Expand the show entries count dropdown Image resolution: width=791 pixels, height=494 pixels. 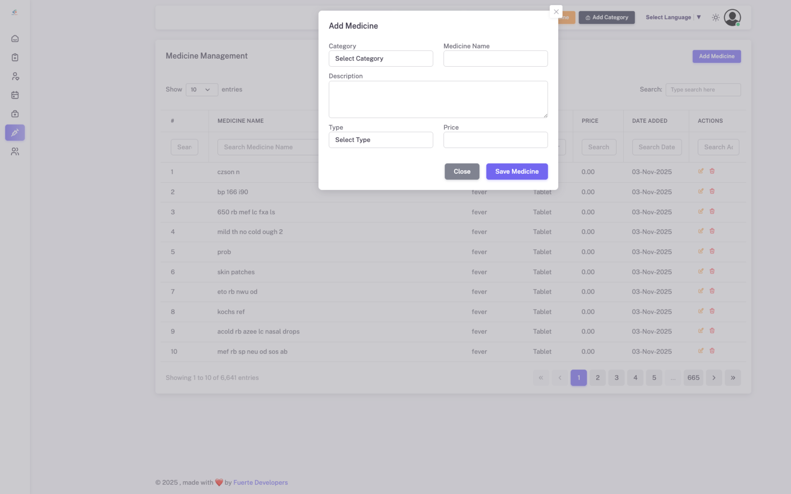click(x=202, y=90)
